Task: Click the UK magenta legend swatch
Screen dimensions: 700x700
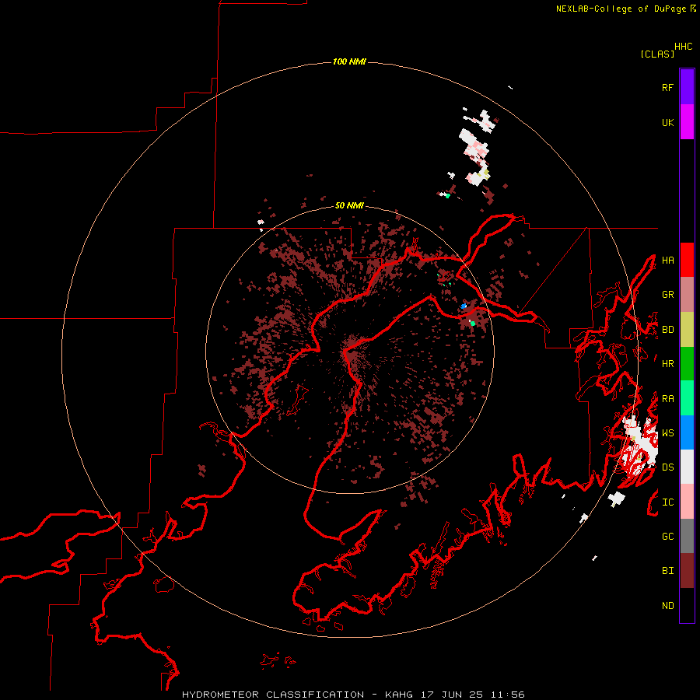Action: 687,122
